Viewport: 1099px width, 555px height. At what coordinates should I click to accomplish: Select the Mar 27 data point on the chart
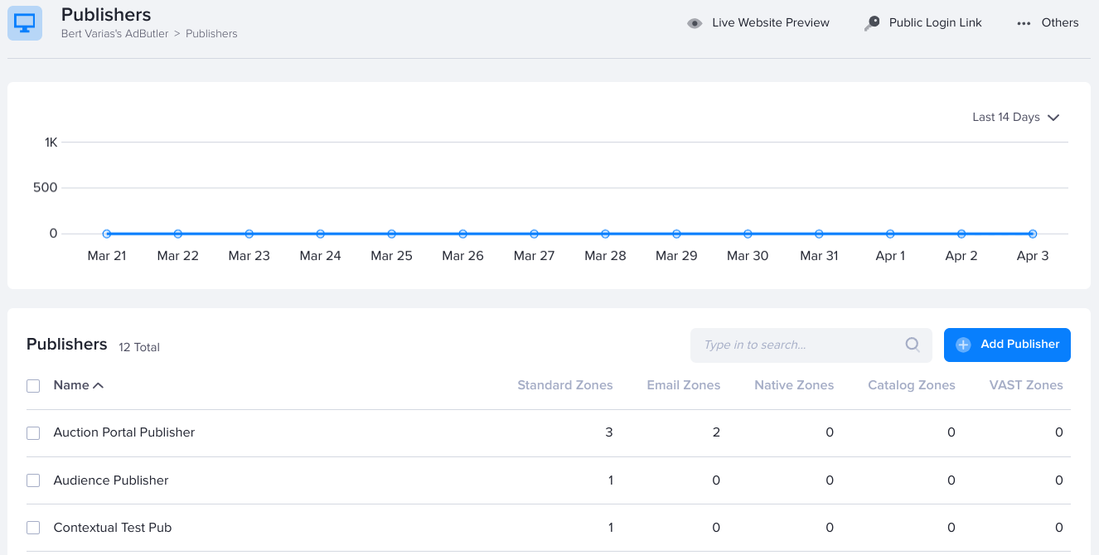[535, 234]
